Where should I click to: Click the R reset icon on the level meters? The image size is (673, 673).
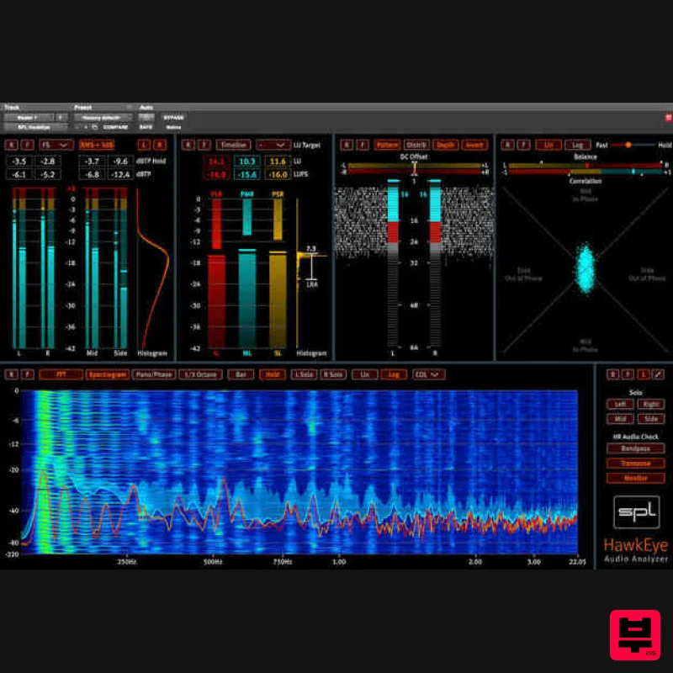10,145
